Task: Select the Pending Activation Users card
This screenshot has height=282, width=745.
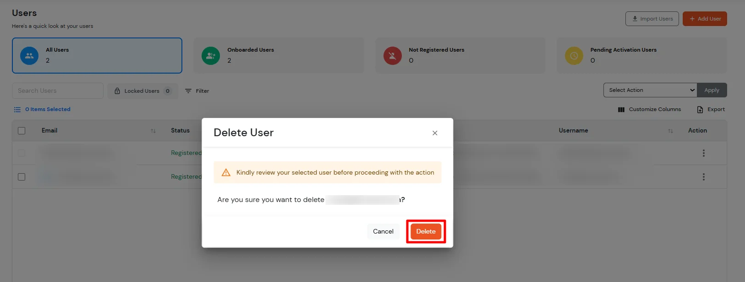Action: [641, 55]
